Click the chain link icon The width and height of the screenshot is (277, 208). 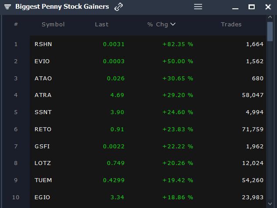coord(118,7)
